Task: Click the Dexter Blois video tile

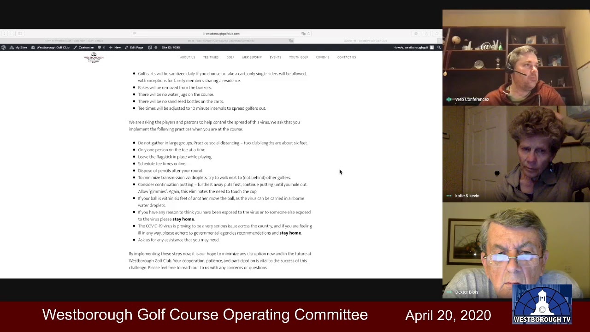Action: (516, 251)
